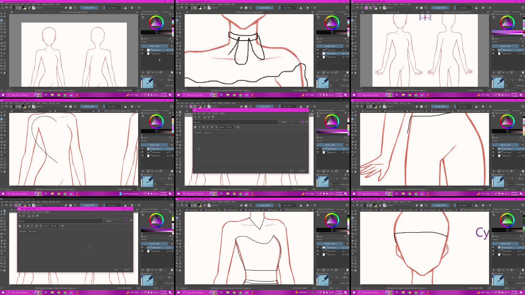
Task: Pick Zoom tool in the 11:31 PM window
Action: tap(2, 73)
